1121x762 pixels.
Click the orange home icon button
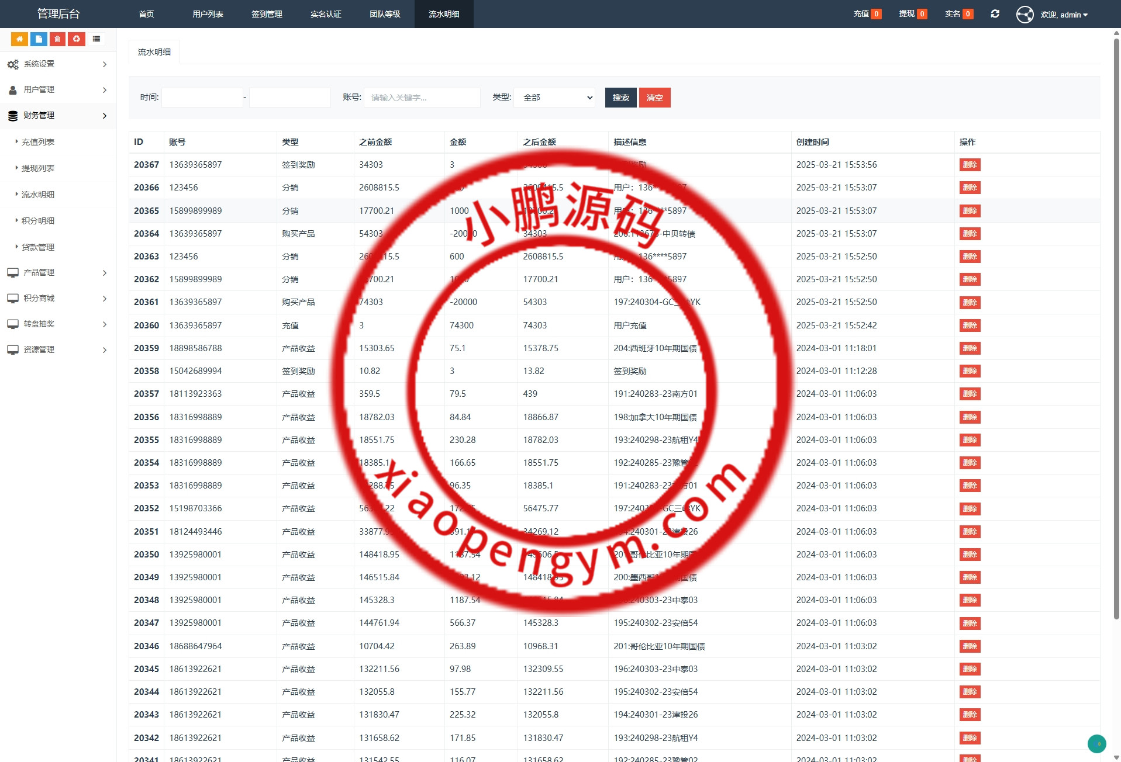click(19, 39)
